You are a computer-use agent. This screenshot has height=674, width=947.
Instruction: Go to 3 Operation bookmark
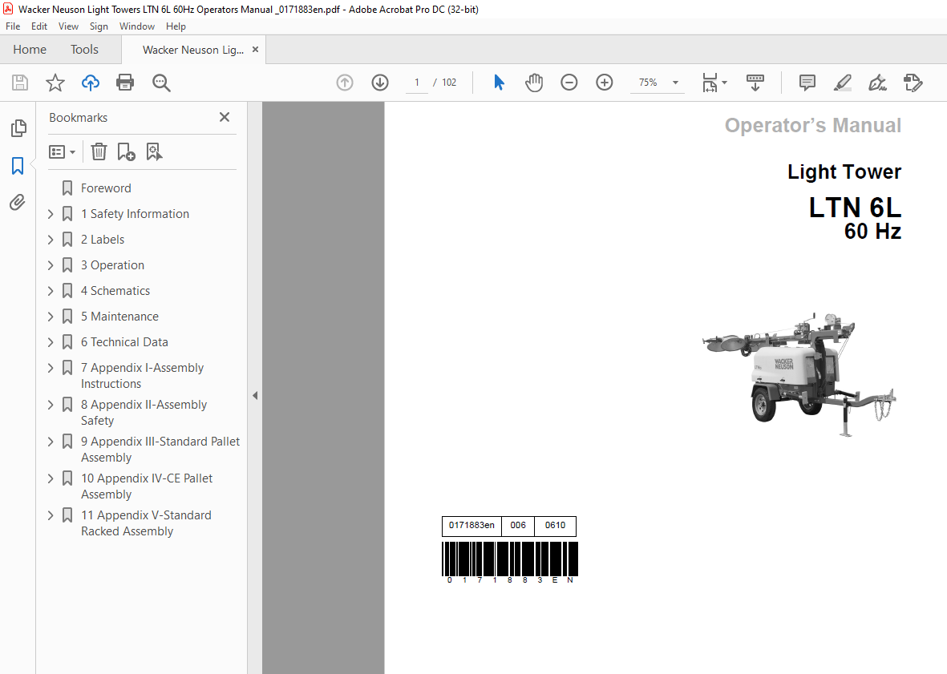click(112, 265)
